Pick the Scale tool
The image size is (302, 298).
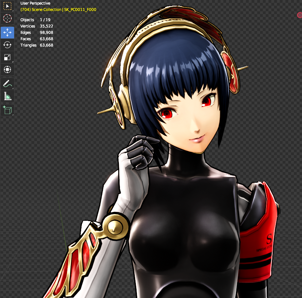click(x=7, y=57)
